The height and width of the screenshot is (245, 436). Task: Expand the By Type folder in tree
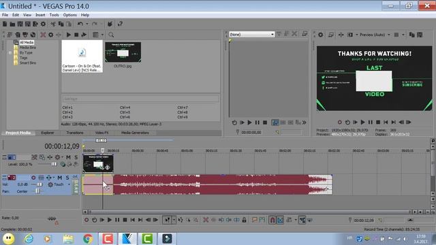[x=10, y=52]
